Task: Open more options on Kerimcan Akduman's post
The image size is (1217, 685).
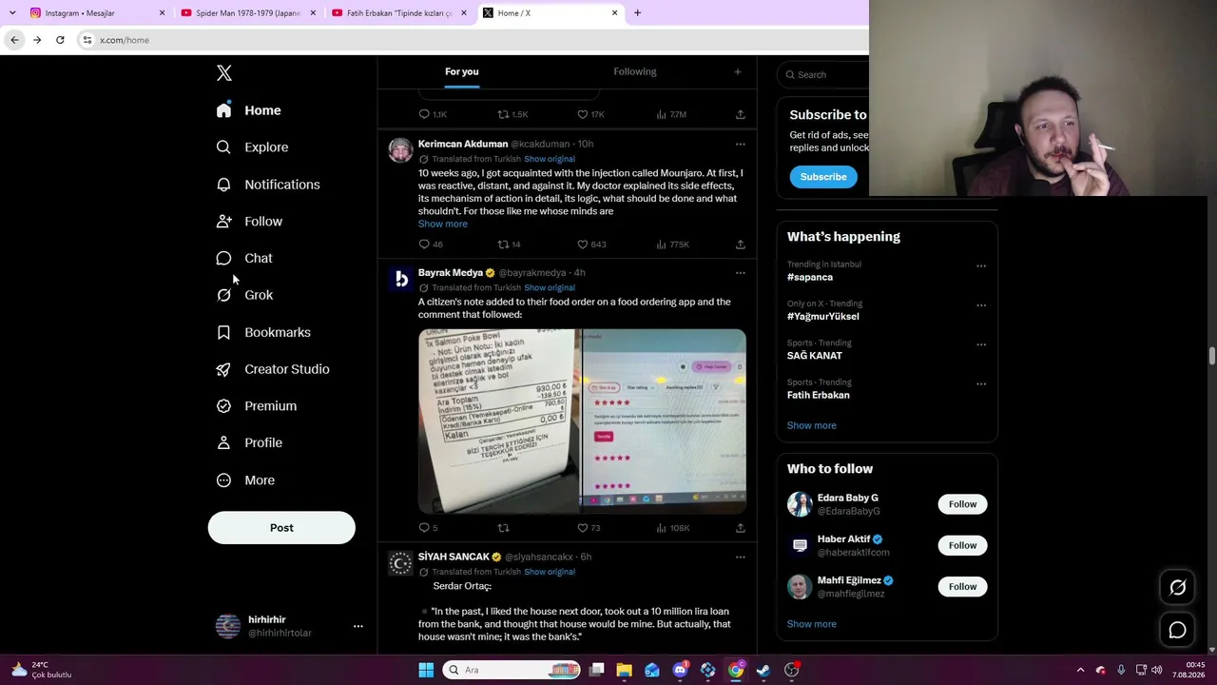Action: coord(740,145)
